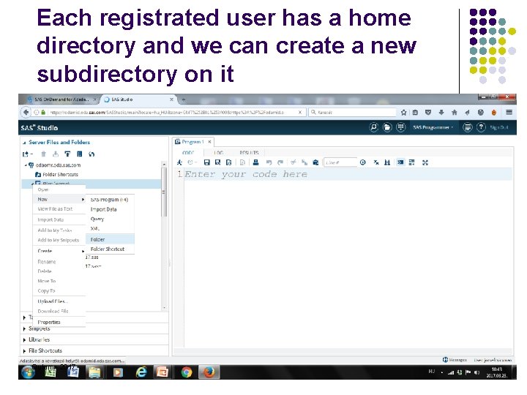Choose Folder in the New submenu
Screen dimensions: 527x395
110,239
